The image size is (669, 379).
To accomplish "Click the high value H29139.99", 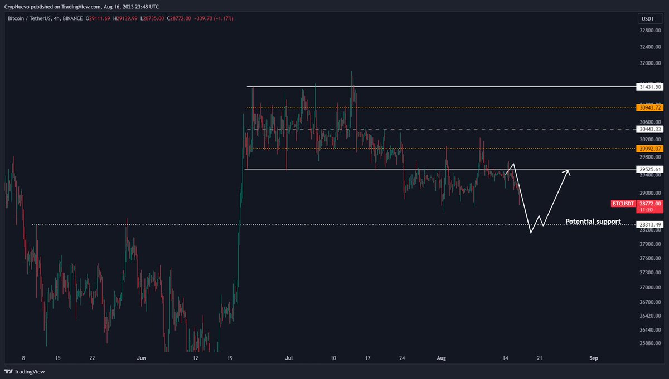I will (125, 18).
